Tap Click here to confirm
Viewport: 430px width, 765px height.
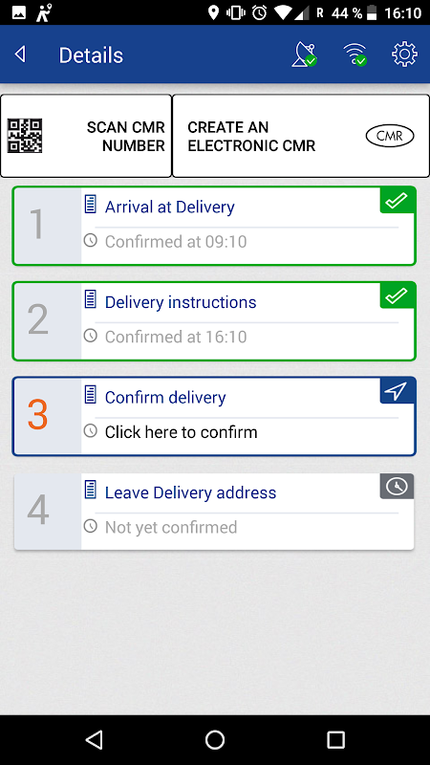181,432
